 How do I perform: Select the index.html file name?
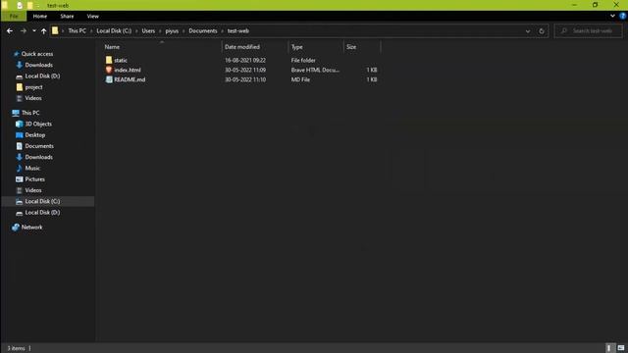[x=128, y=70]
